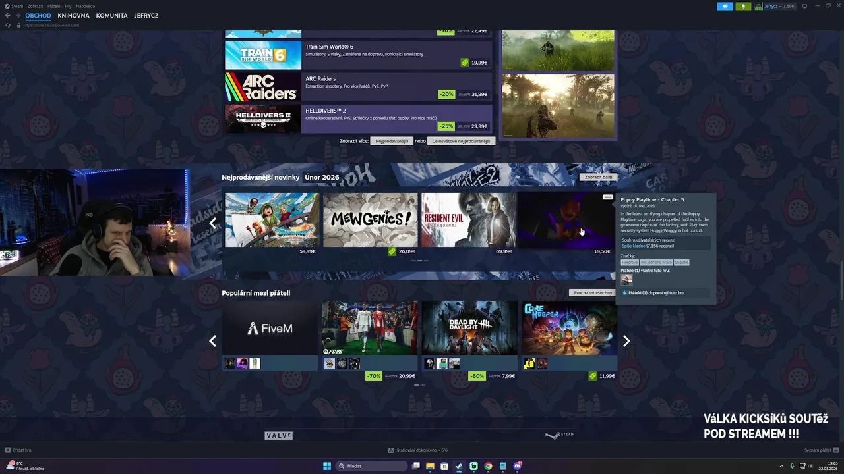Switch to the KOMUNITA tab
Screen dimensions: 844x474
(111, 16)
